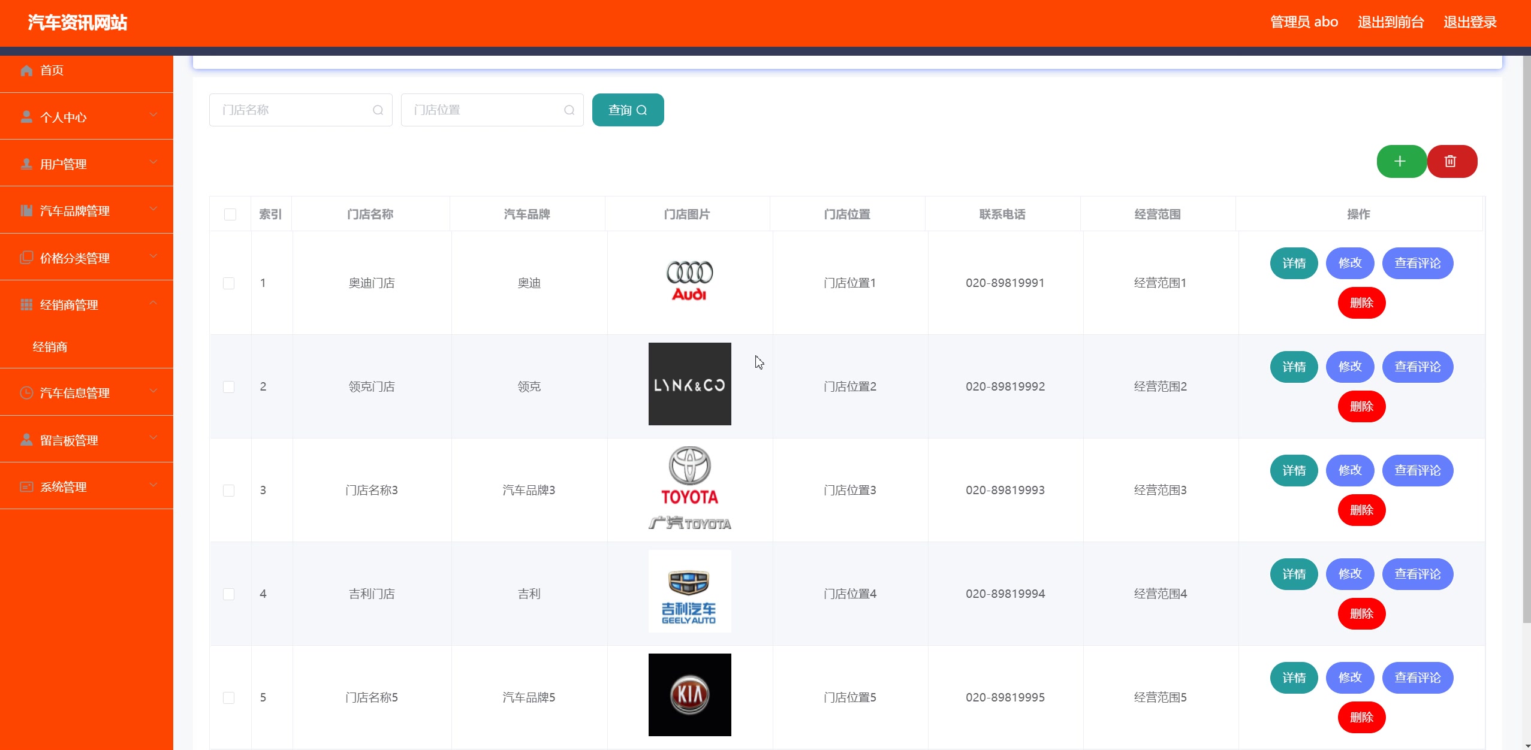Viewport: 1531px width, 750px height.
Task: Check the row for 领克门店
Action: tap(229, 387)
